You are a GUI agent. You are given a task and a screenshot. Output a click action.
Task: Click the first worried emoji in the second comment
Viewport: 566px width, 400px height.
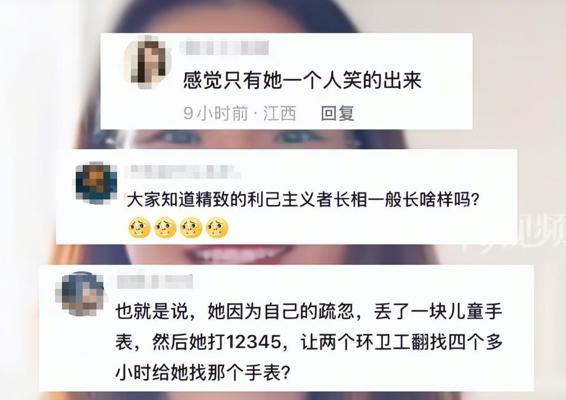pyautogui.click(x=139, y=228)
